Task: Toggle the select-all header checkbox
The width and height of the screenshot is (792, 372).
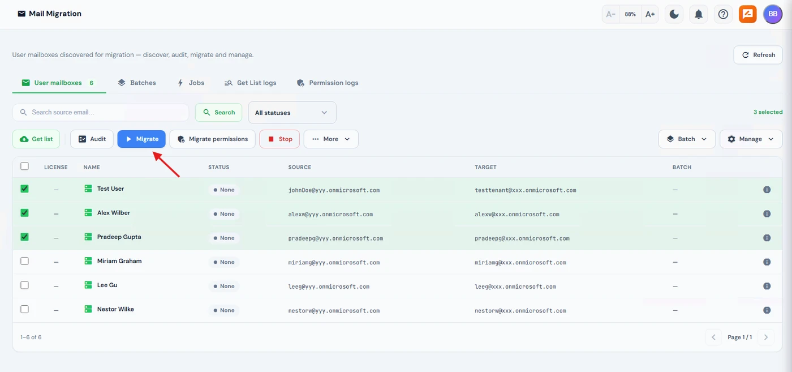Action: pyautogui.click(x=24, y=166)
